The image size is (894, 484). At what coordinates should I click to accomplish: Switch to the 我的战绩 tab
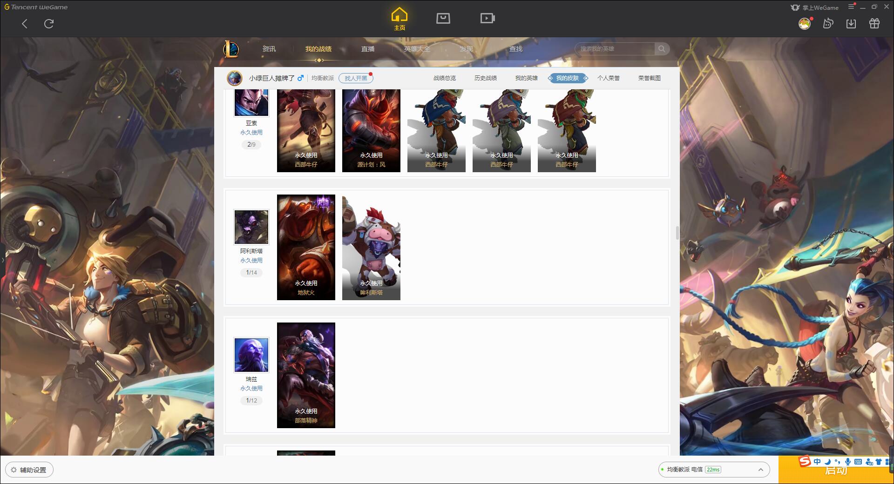coord(318,49)
